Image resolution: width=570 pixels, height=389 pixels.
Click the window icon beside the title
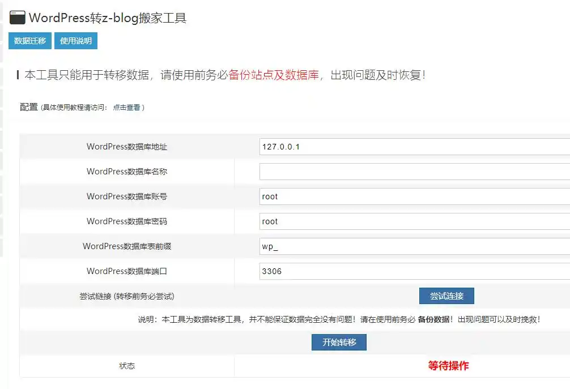(x=17, y=18)
